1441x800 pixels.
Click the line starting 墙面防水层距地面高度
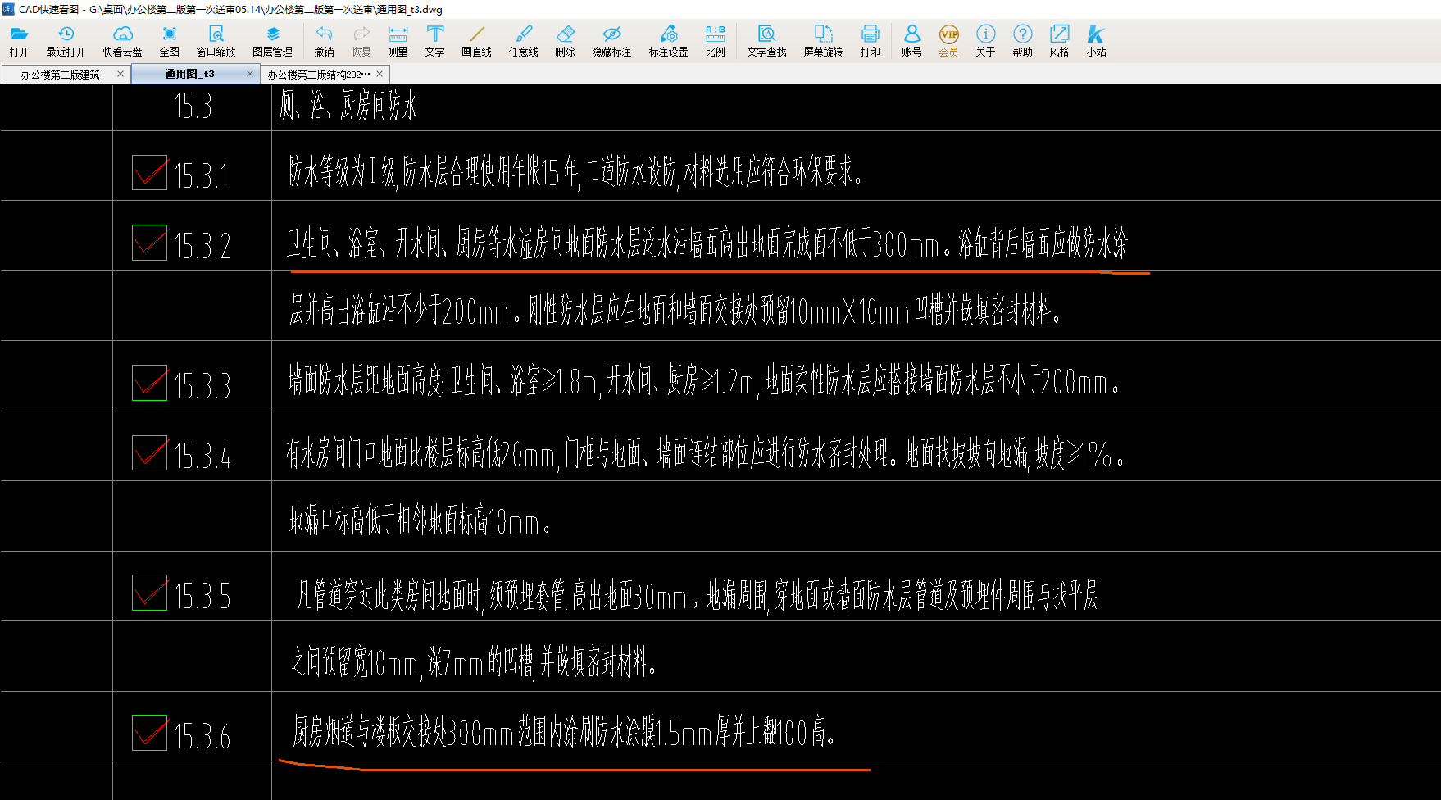coord(704,381)
